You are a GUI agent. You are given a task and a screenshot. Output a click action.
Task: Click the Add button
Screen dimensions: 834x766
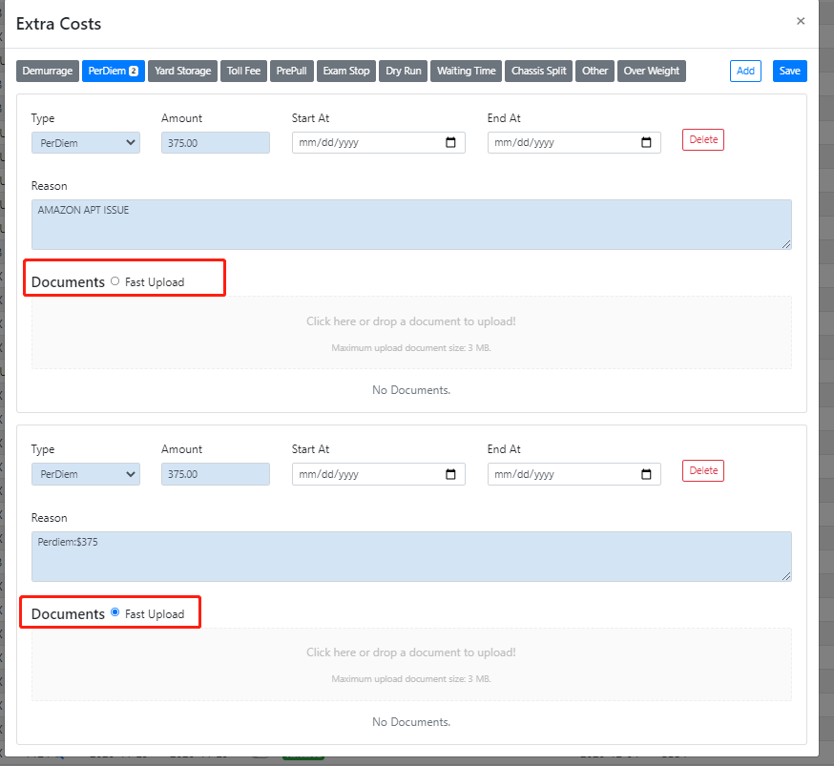pos(745,71)
